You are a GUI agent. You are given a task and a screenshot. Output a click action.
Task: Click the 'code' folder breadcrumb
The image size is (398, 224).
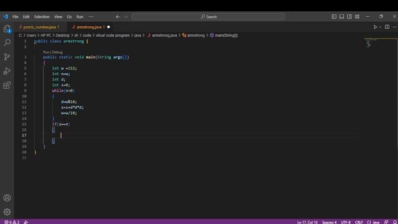coord(87,35)
